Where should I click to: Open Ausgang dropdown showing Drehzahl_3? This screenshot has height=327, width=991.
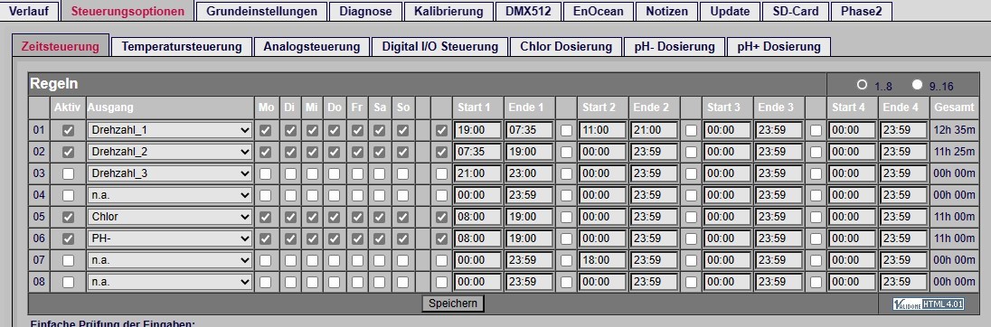pyautogui.click(x=170, y=173)
